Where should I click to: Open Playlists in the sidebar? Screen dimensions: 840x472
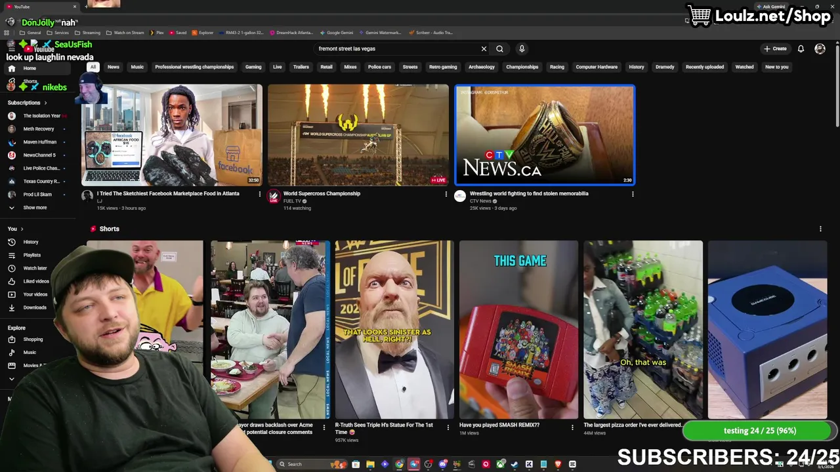click(x=31, y=255)
